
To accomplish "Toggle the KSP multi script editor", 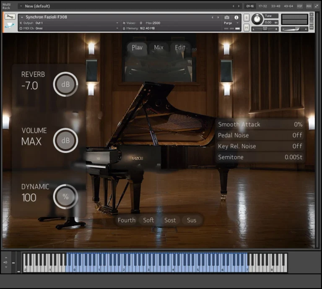I will [x=300, y=6].
